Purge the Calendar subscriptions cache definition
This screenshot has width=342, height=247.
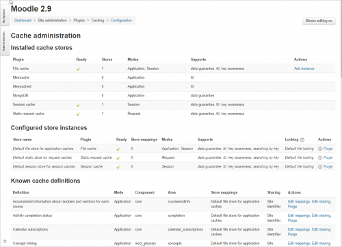coord(292,235)
